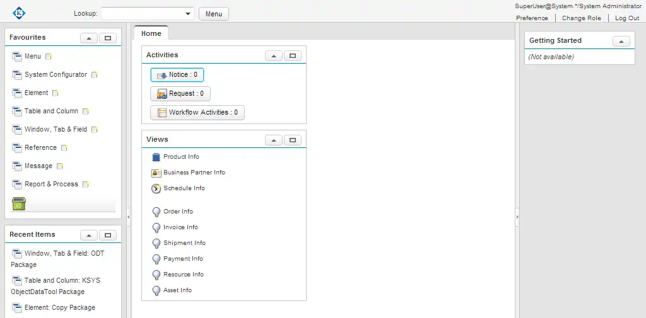Collapse the Activities panel
646x318 pixels.
pyautogui.click(x=274, y=56)
